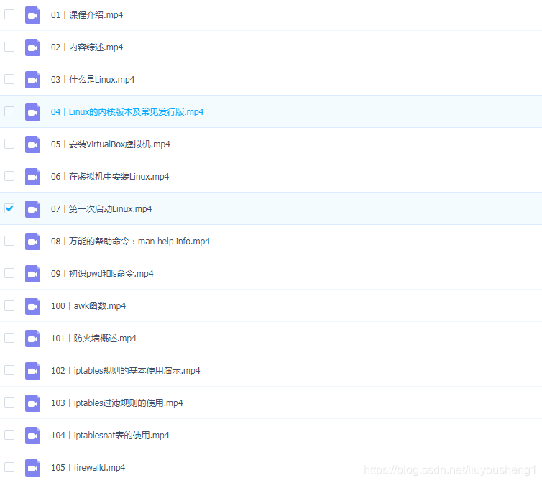Screen dimensions: 542x483
Task: Check the box for 03 什么是Linux.mp4
Action: point(9,79)
